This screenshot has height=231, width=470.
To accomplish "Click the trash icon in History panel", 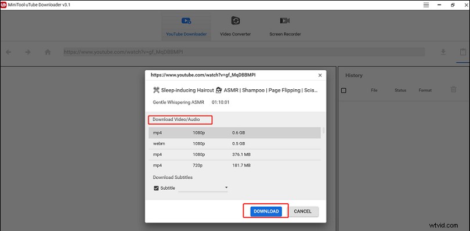I will [x=454, y=89].
